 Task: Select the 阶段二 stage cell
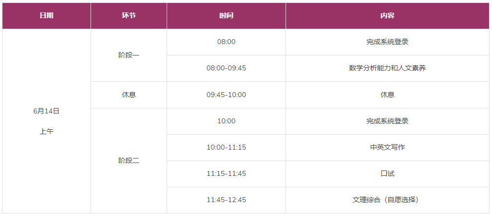click(x=128, y=161)
